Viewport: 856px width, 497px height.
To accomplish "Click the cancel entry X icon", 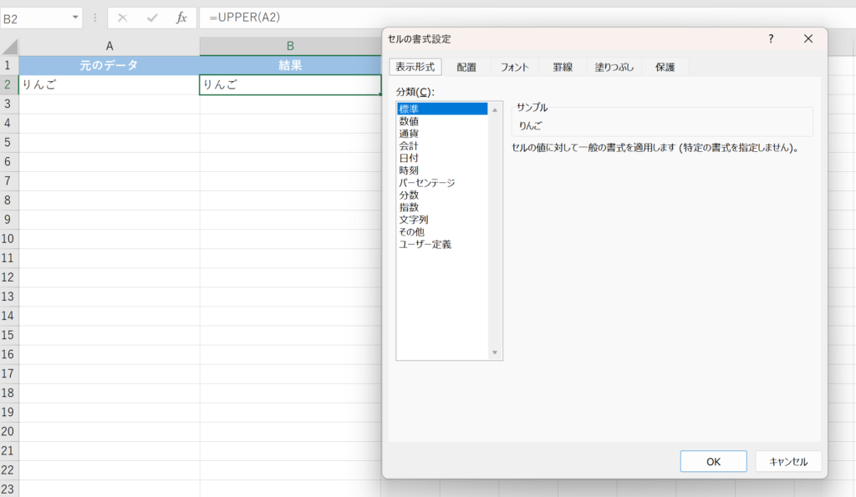I will click(x=123, y=18).
